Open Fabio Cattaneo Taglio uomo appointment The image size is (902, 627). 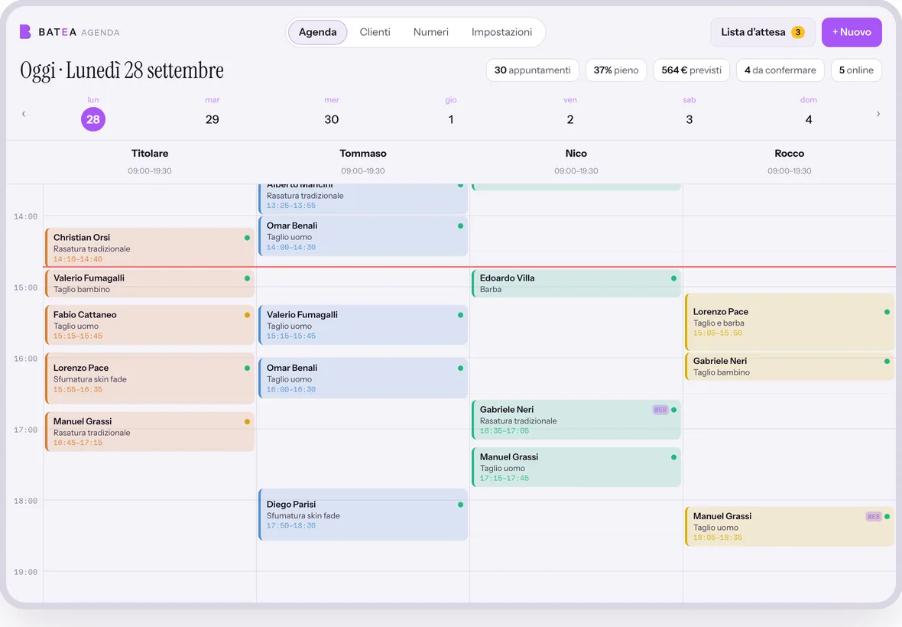[150, 325]
